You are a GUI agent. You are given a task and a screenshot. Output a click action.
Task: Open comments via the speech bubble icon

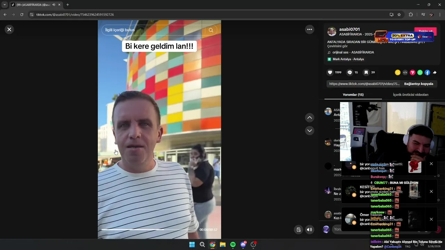[x=350, y=72]
